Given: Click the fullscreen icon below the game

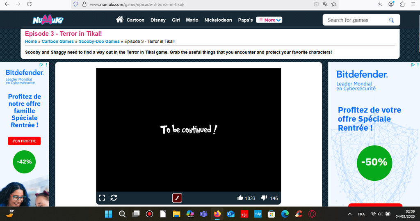Looking at the screenshot, I should [102, 198].
